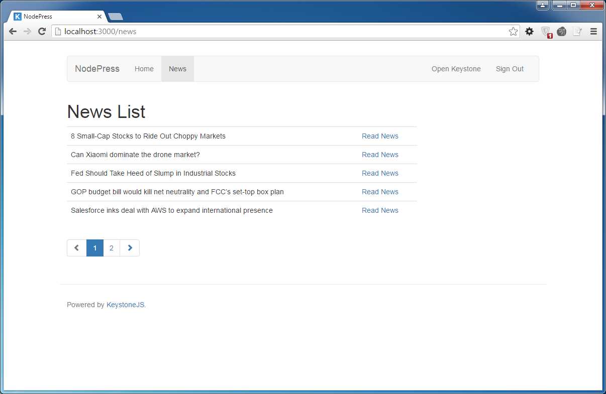
Task: Click the note-editing extension icon
Action: click(577, 31)
